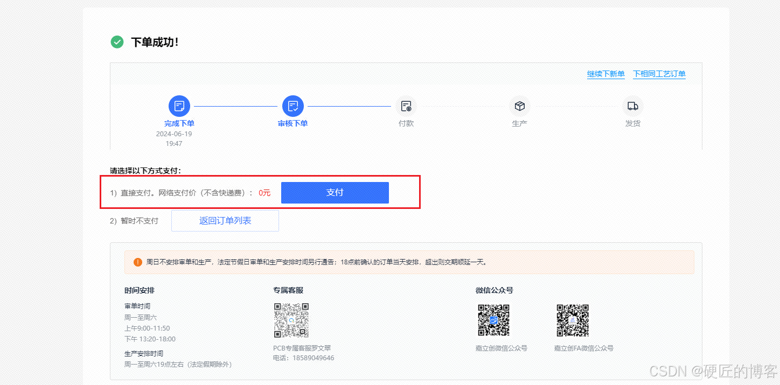Click the green order success checkmark icon
The width and height of the screenshot is (780, 385).
tap(117, 42)
